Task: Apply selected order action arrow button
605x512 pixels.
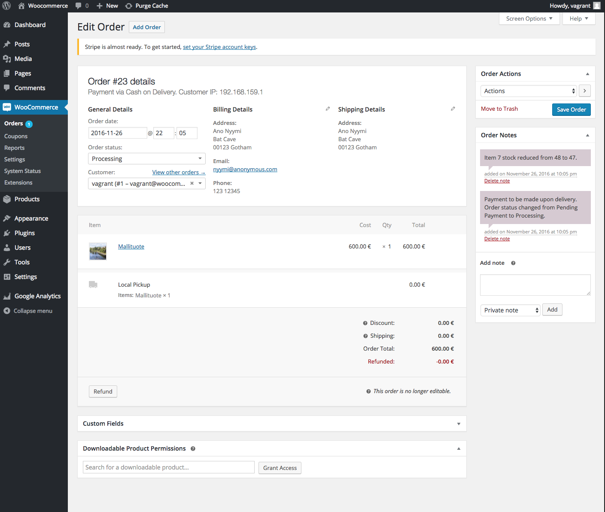Action: pos(585,91)
